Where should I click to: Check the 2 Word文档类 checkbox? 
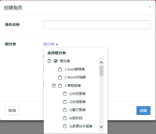tap(60, 77)
